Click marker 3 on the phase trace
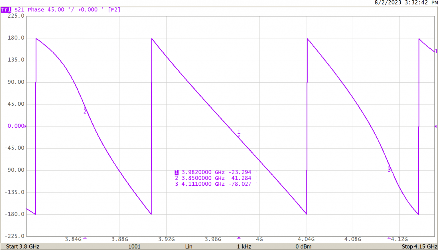 389,167
